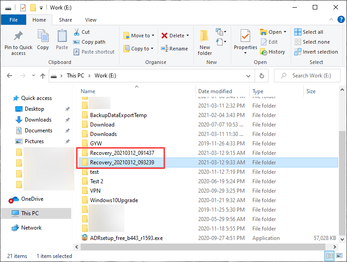347x262 pixels.
Task: Open the Easy access dropdown icon
Action: tap(221, 42)
